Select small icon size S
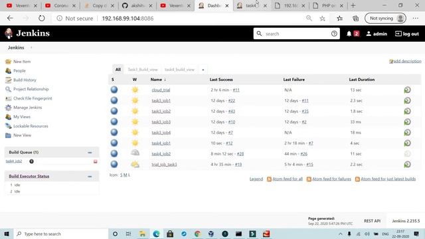The width and height of the screenshot is (425, 239). tap(122, 175)
